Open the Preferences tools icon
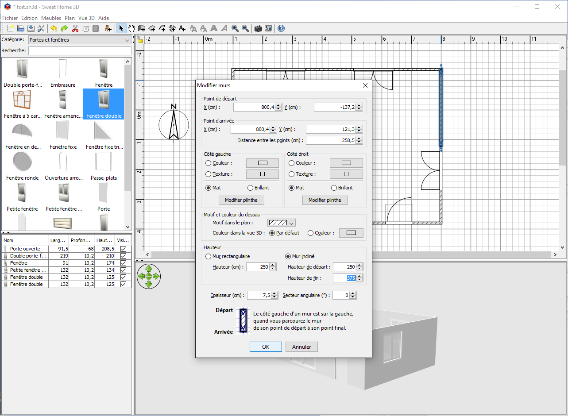The height and width of the screenshot is (416, 568). [x=41, y=29]
